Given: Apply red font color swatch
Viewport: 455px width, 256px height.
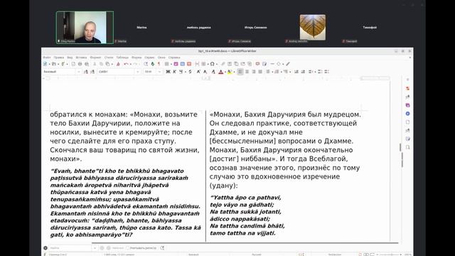Looking at the screenshot, I should [x=221, y=72].
